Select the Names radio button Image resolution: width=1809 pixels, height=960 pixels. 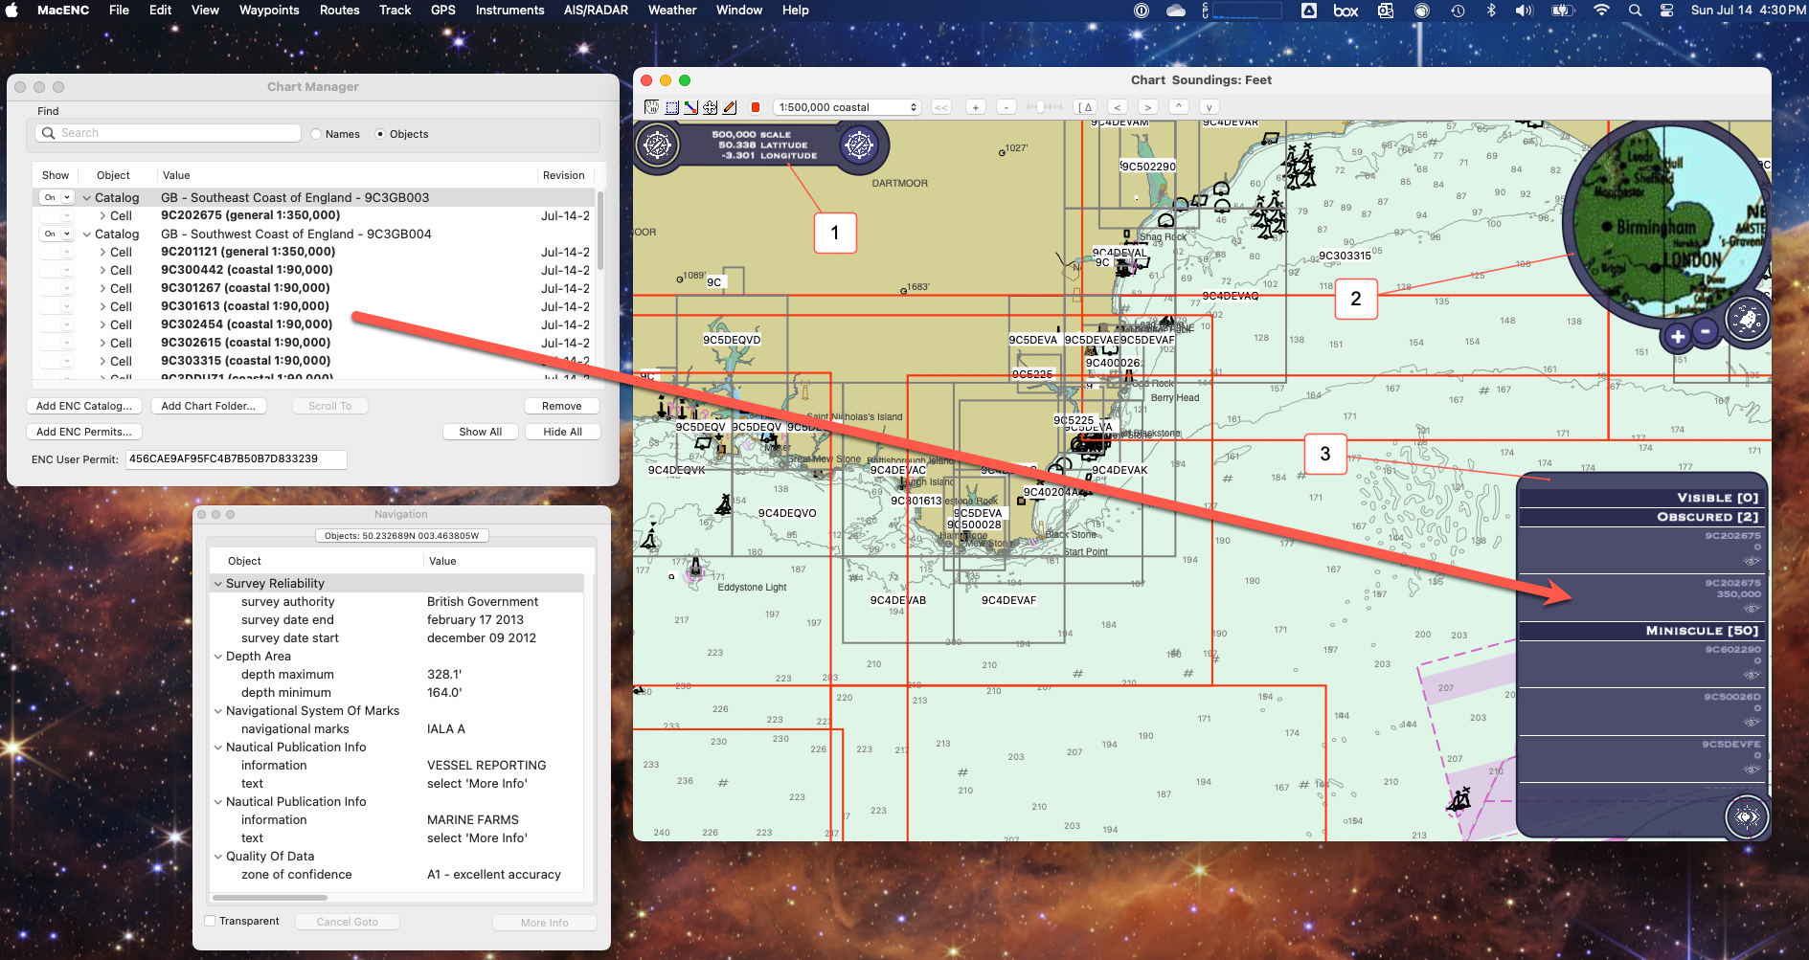click(316, 134)
